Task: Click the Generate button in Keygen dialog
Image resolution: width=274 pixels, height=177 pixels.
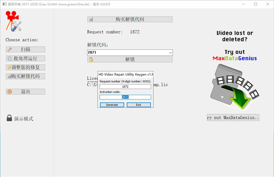Action: [x=112, y=105]
